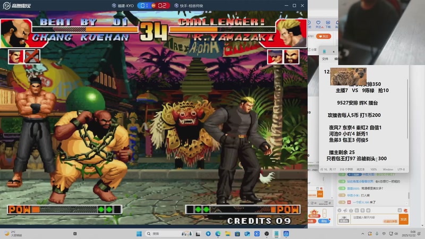Open the Task View icon on the taskbar

(x=198, y=234)
